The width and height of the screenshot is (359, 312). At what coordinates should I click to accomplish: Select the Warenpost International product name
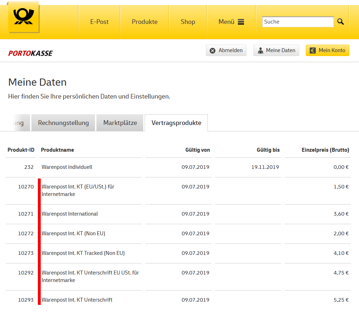coord(70,214)
